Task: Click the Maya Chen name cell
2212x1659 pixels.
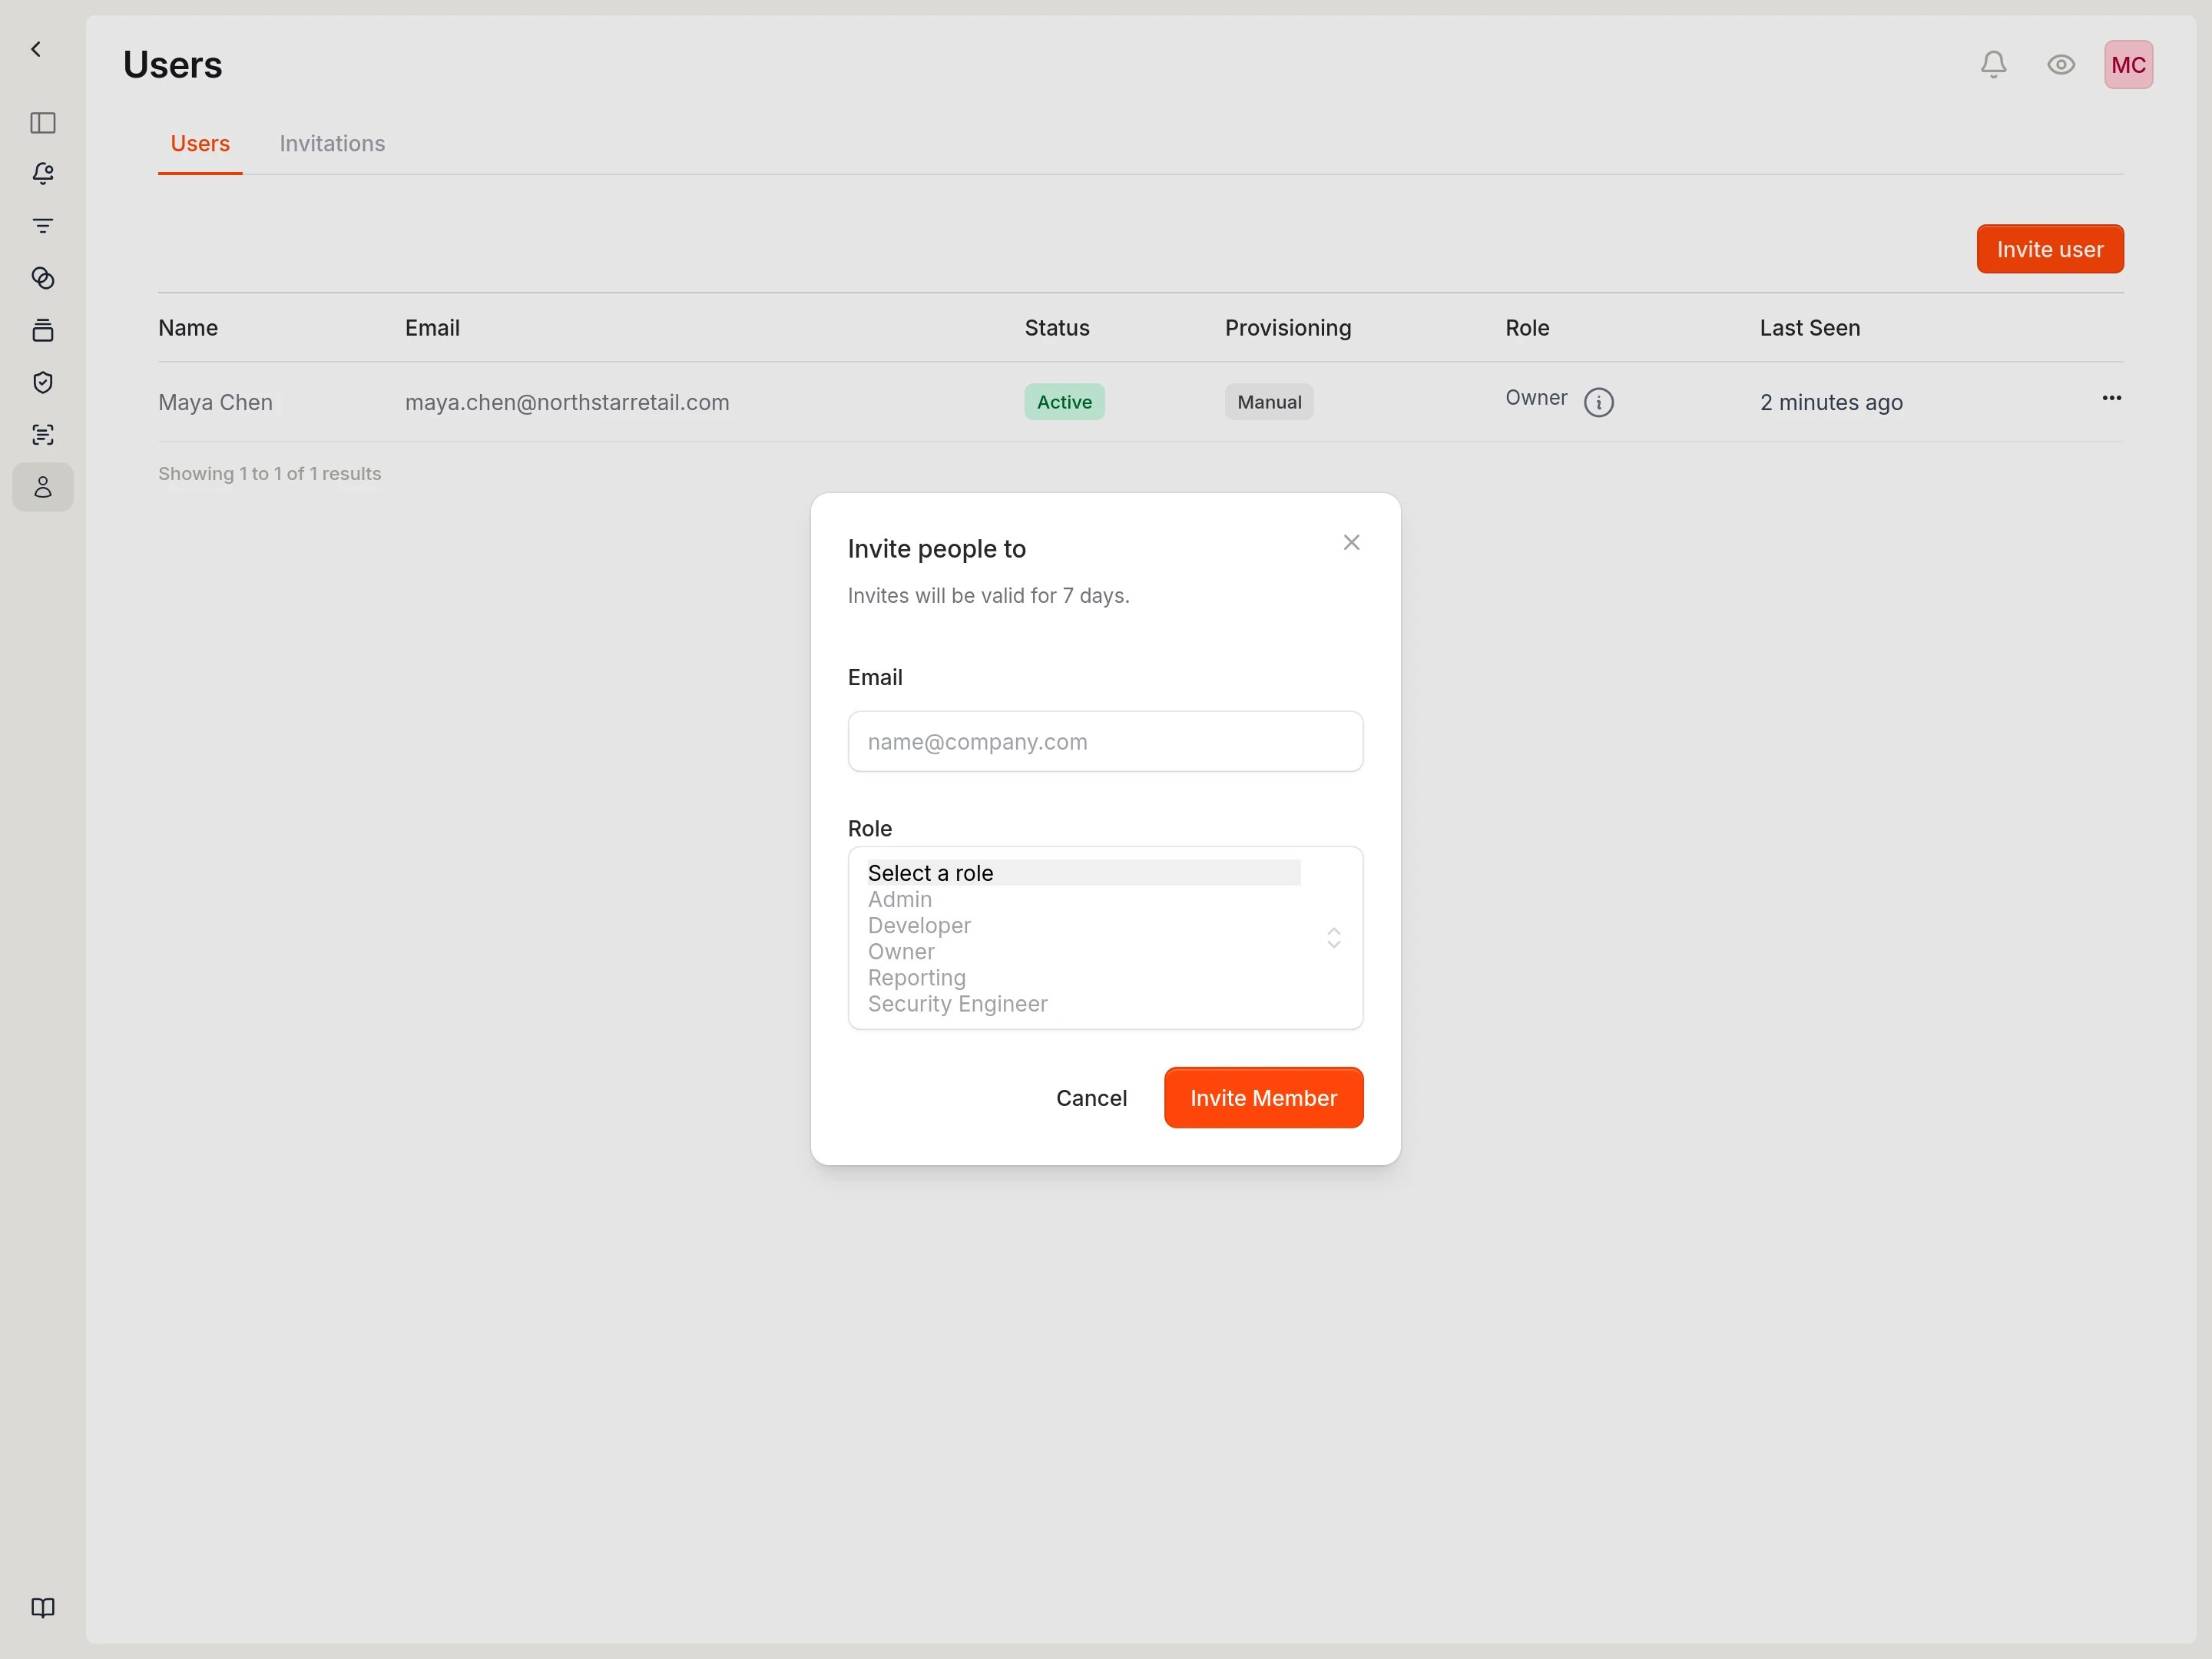Action: tap(215, 402)
